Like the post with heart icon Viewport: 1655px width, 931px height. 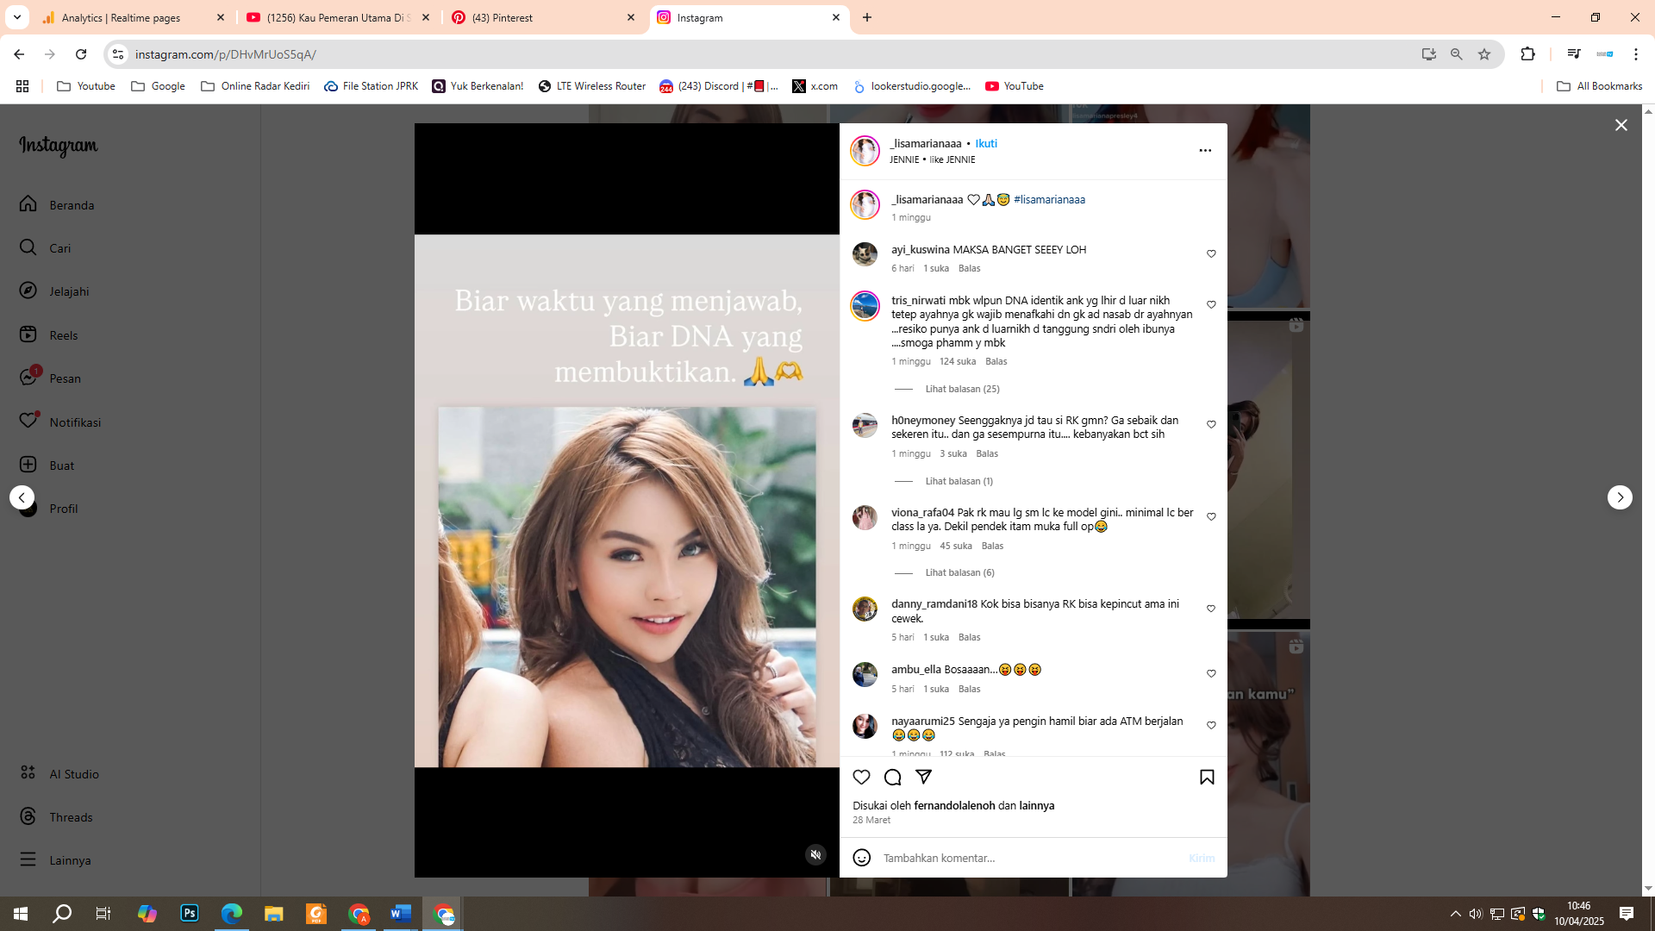pyautogui.click(x=861, y=777)
